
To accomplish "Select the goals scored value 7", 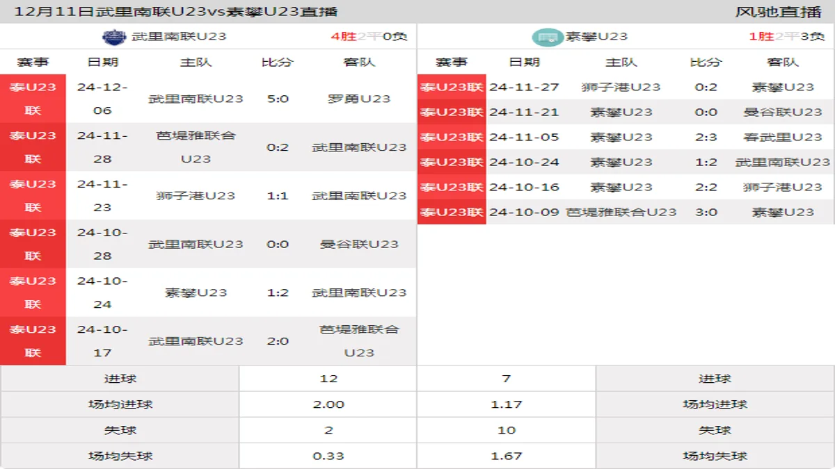I will (507, 379).
